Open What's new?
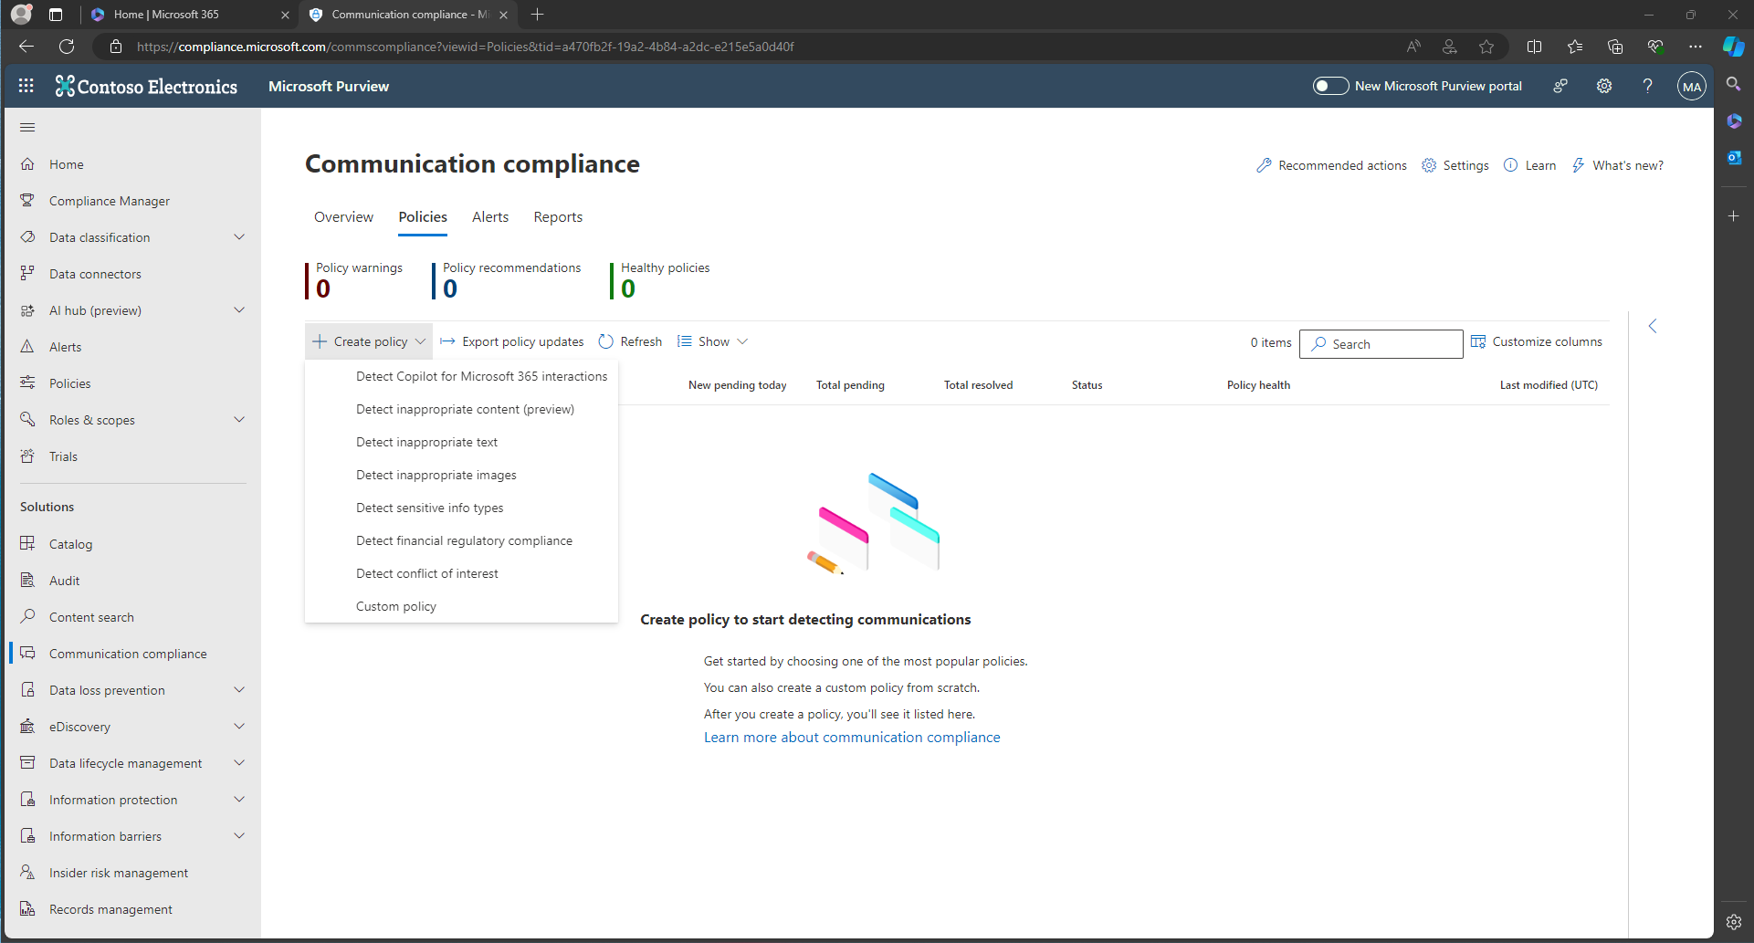This screenshot has width=1754, height=943. (1618, 165)
